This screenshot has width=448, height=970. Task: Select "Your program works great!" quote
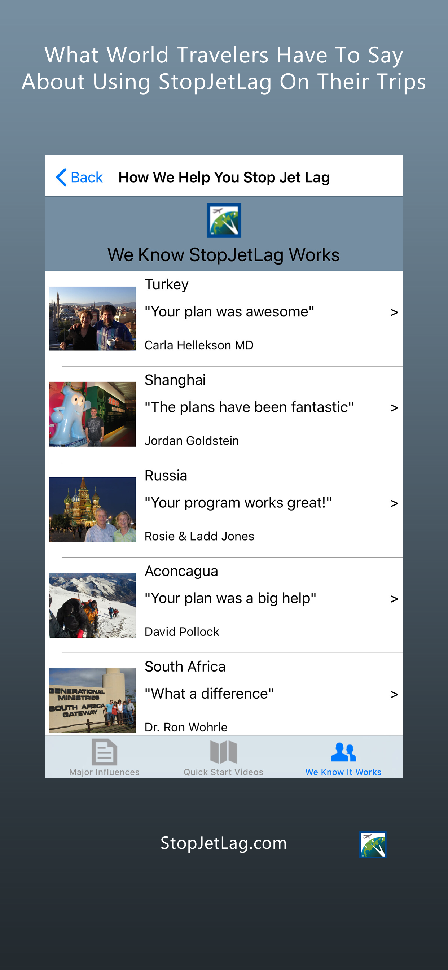[x=238, y=503]
